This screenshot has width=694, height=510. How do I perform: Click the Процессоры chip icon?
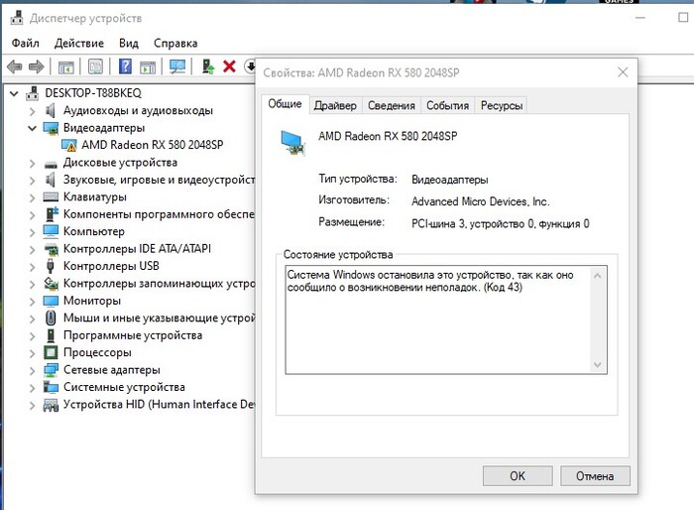pyautogui.click(x=51, y=352)
